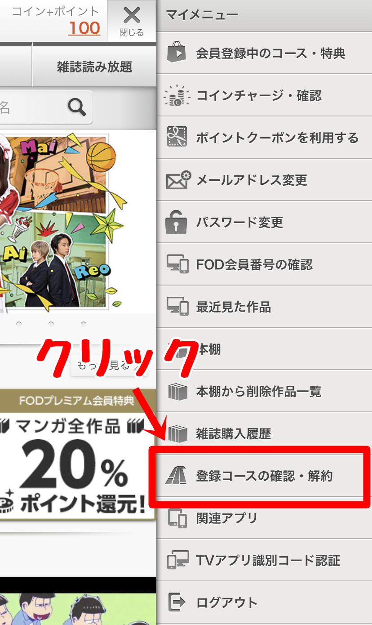This screenshot has height=625, width=372.
Task: Select 本棚から削除作品一覧 menu item
Action: [264, 391]
